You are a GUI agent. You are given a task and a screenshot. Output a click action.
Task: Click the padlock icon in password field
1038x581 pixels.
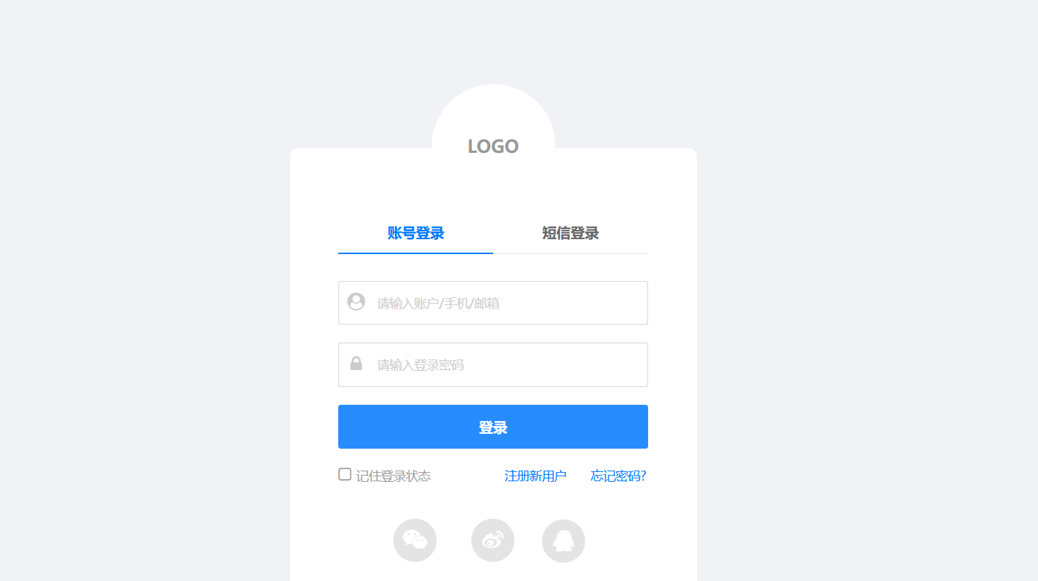[356, 364]
